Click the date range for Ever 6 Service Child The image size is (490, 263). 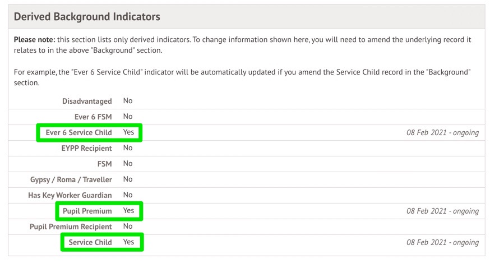442,133
